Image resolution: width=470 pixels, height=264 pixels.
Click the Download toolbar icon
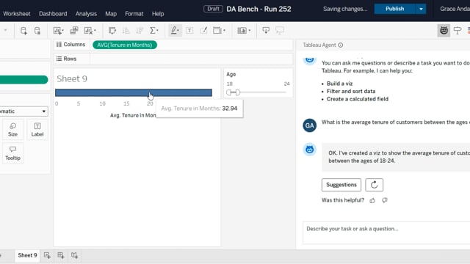point(266,31)
